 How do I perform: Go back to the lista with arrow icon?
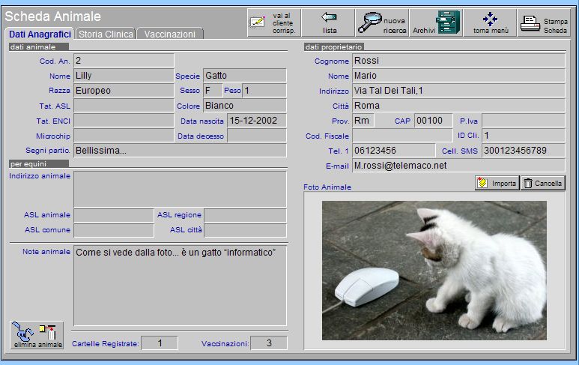[330, 22]
